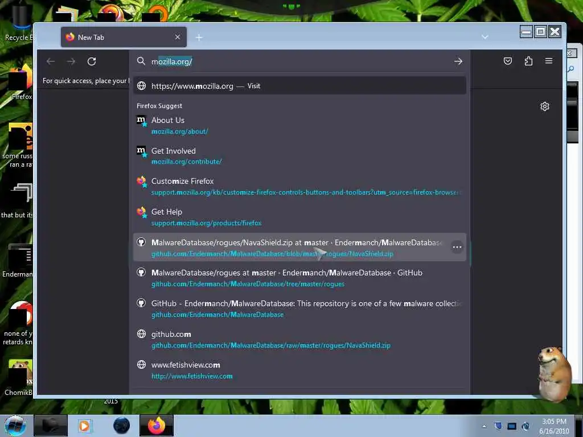
Task: Click the taskbar clock showing 3:05 PM
Action: [554, 426]
